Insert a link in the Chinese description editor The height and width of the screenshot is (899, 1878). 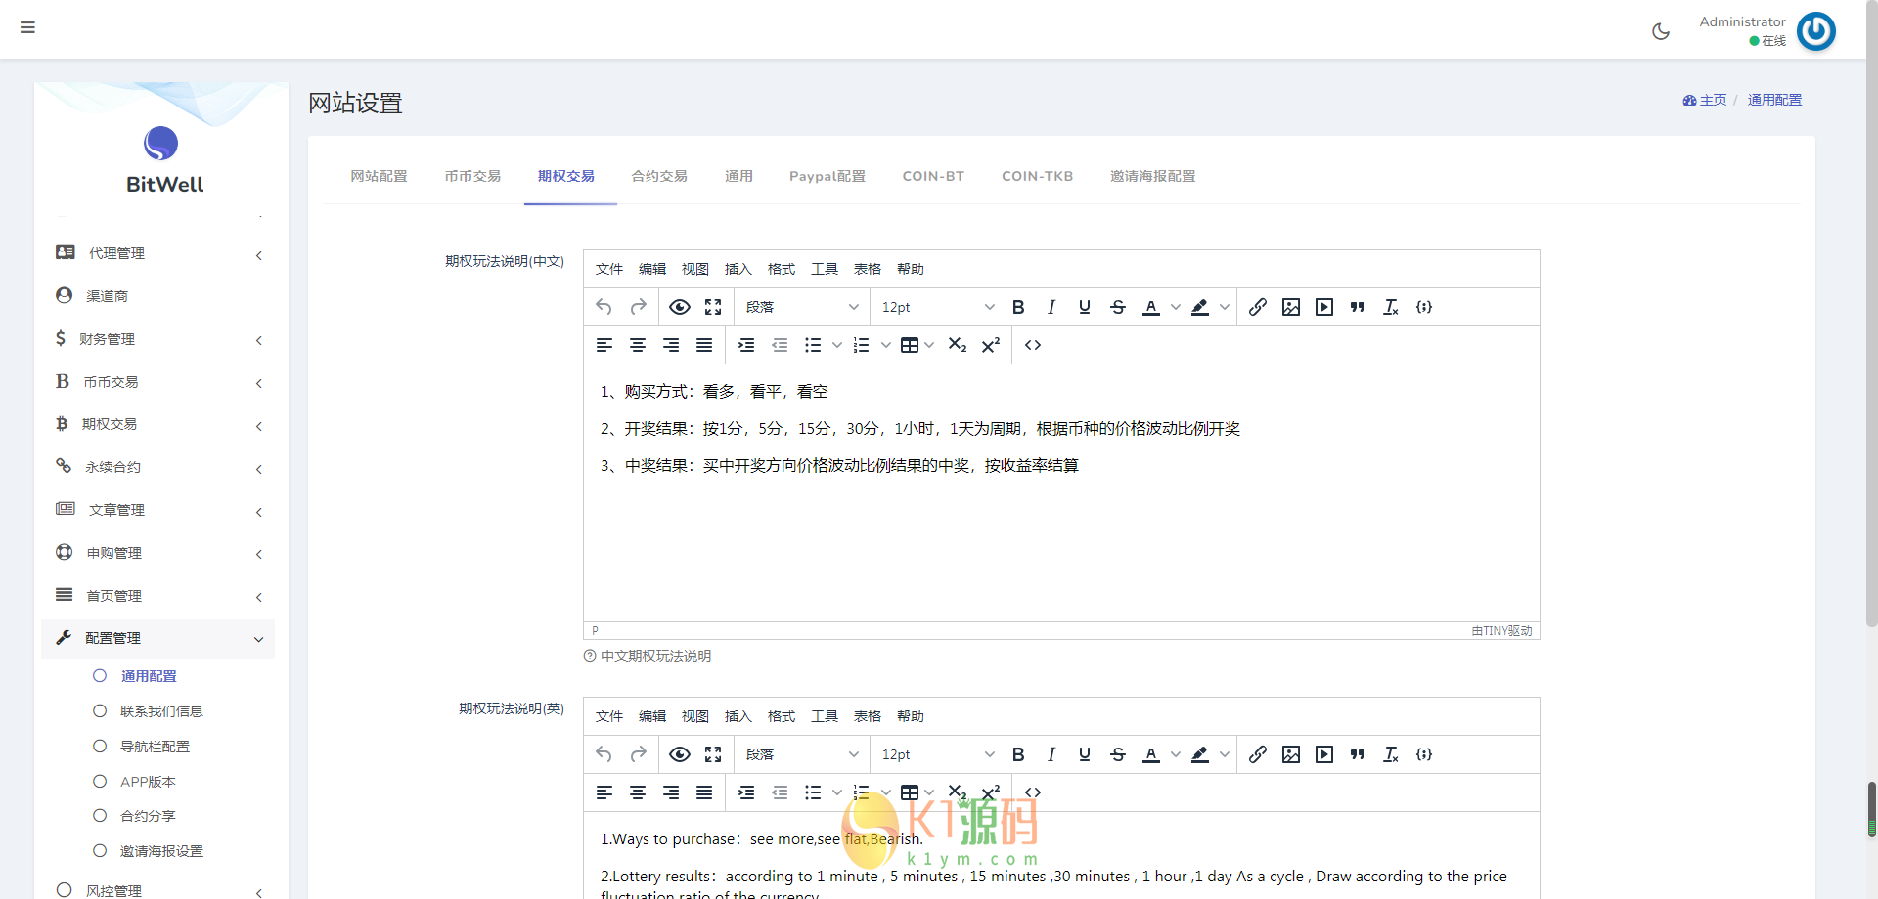pos(1258,307)
